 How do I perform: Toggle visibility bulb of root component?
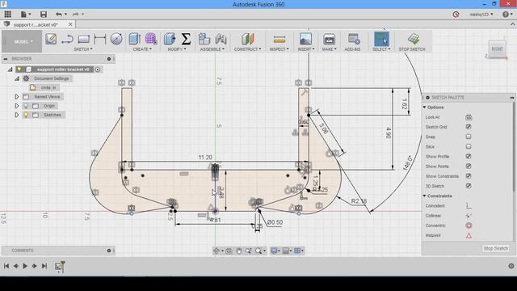coord(19,70)
